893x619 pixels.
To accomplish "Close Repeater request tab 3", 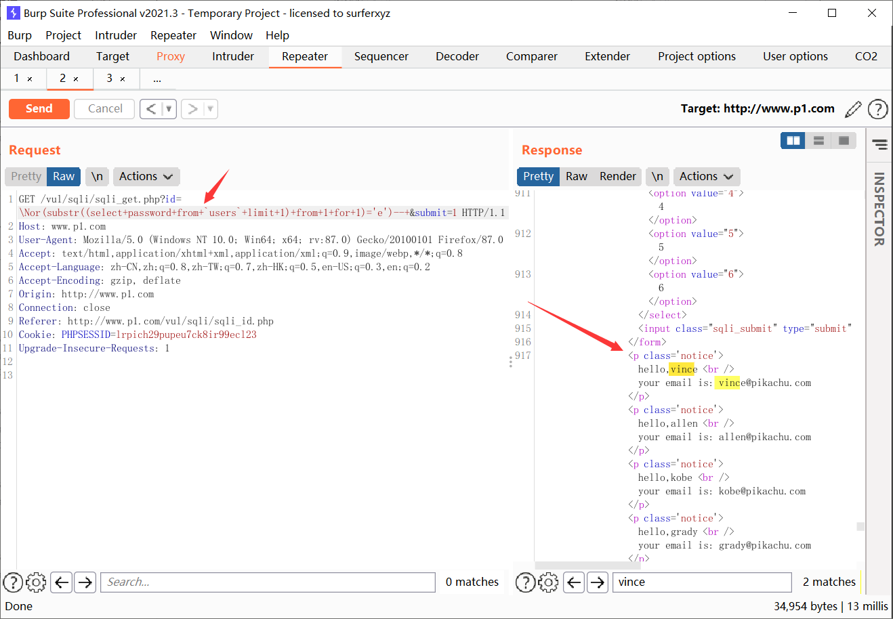I will pyautogui.click(x=123, y=79).
